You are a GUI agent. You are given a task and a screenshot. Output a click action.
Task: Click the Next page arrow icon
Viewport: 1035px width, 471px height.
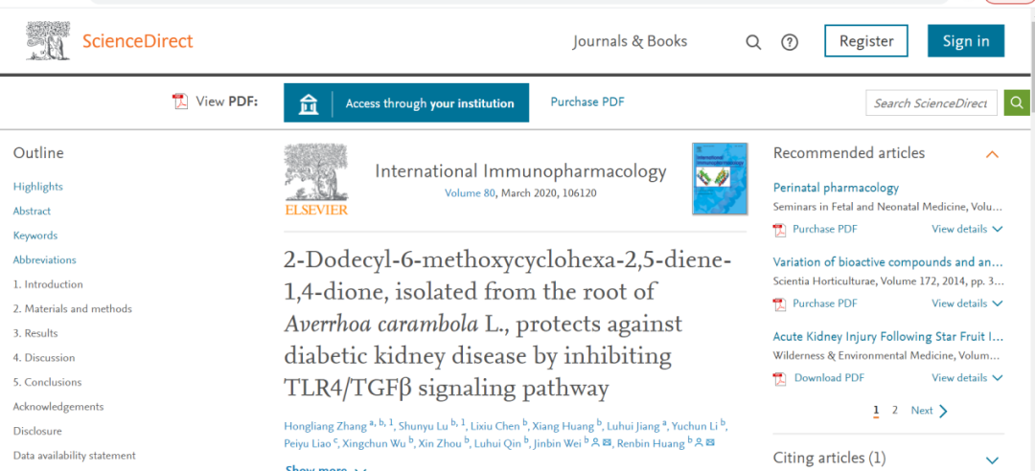tap(944, 411)
